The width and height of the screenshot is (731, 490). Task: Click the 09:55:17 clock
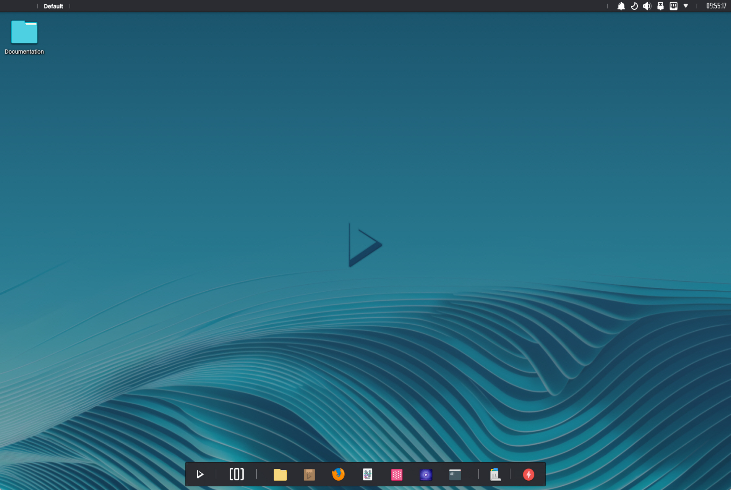pos(716,6)
